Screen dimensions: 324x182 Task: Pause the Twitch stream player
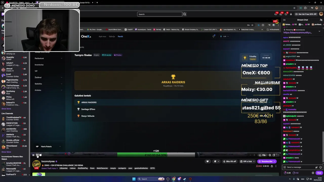point(33,155)
